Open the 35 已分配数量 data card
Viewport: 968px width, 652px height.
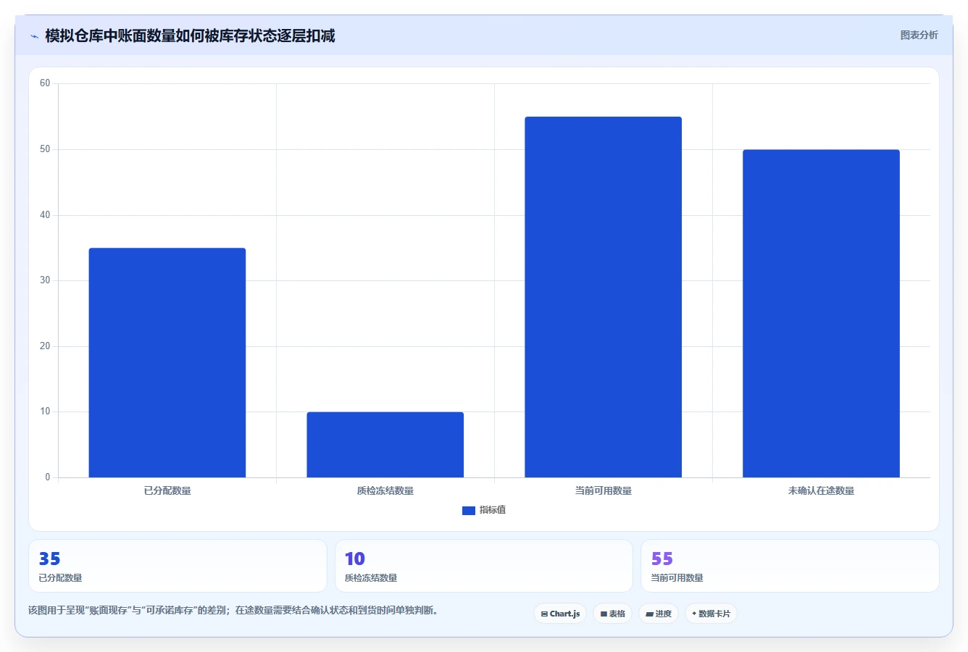click(x=178, y=566)
